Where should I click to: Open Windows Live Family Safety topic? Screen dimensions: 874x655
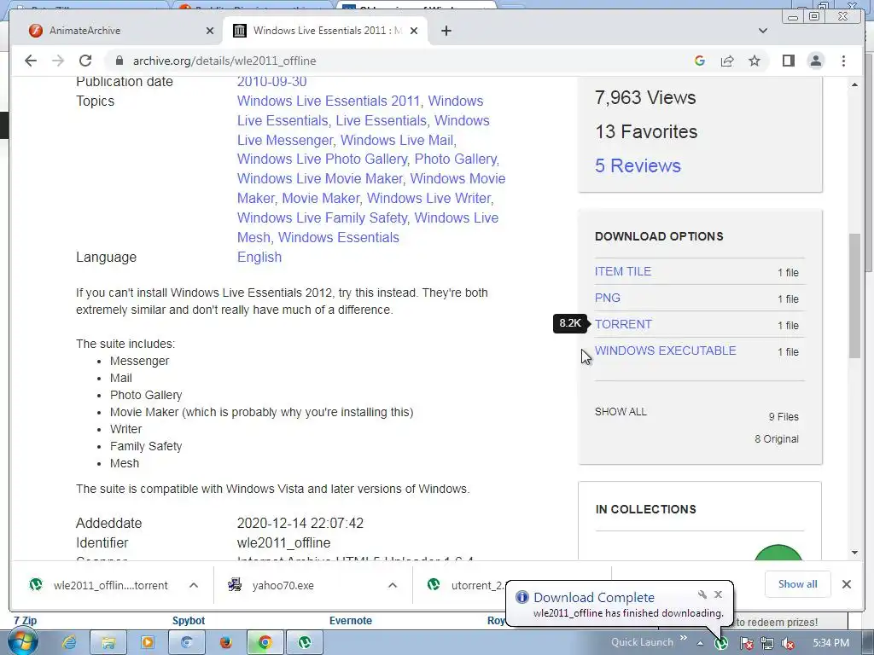(x=322, y=217)
